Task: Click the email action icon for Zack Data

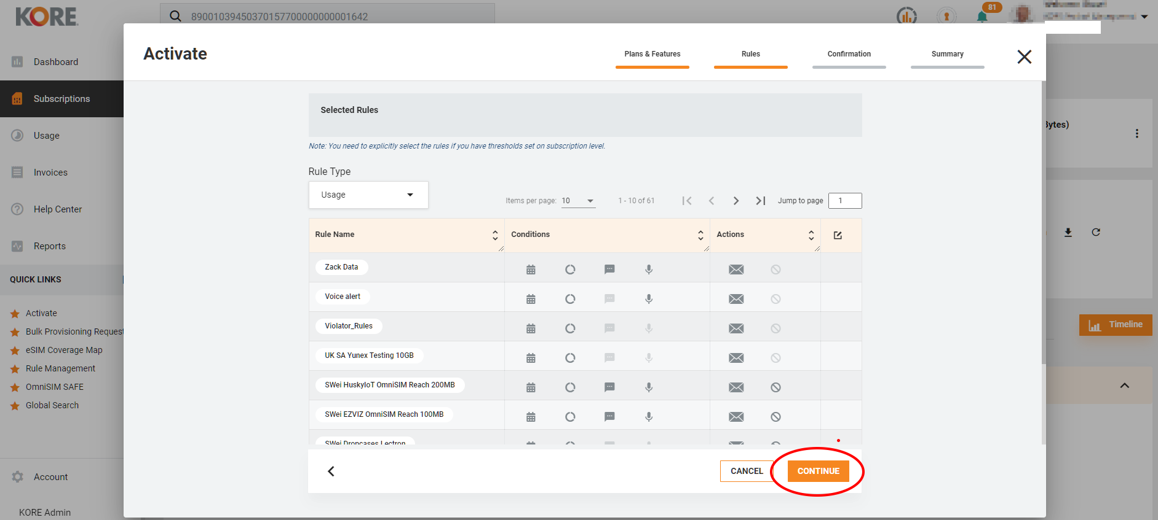Action: (x=736, y=270)
